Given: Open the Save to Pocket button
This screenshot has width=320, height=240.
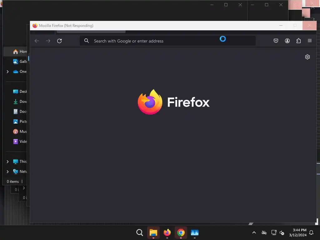Looking at the screenshot, I should (x=276, y=41).
